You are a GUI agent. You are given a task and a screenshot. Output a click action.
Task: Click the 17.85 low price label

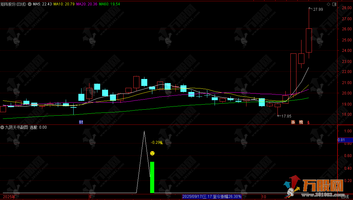(x=286, y=116)
